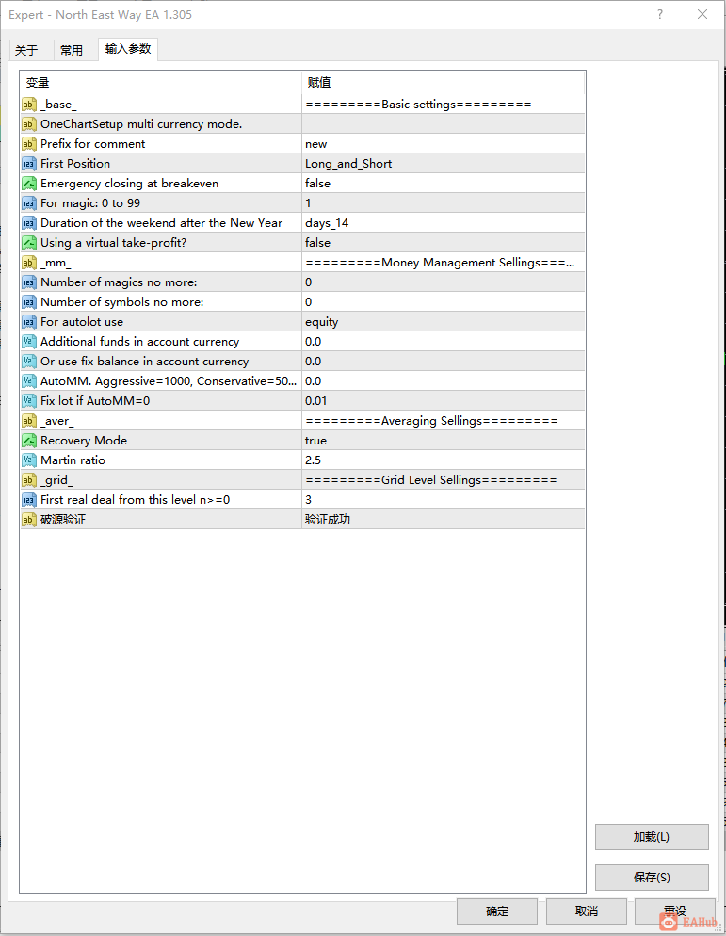Click the 保存(S) save button
The image size is (726, 936).
tap(652, 877)
